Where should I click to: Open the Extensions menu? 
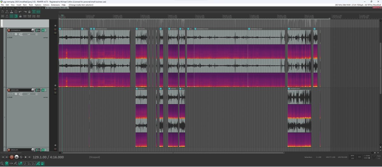coord(55,5)
